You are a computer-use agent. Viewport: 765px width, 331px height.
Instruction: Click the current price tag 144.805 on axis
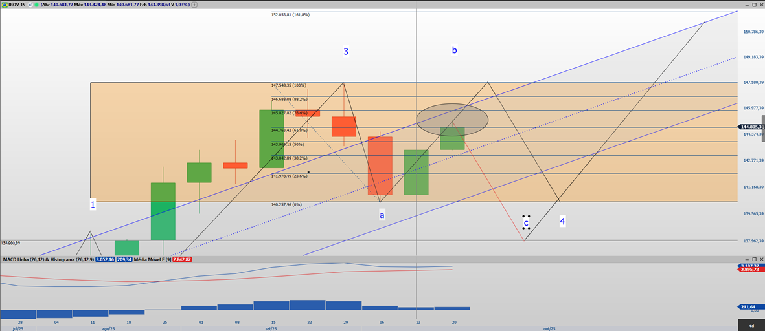[751, 127]
